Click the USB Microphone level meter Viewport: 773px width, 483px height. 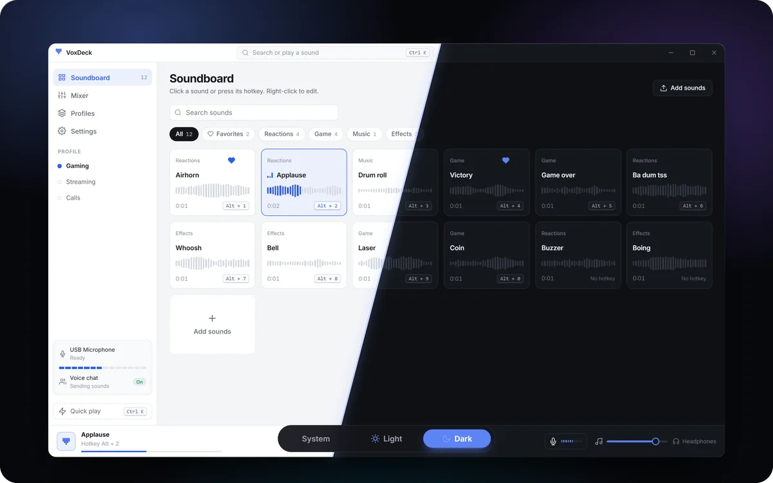point(102,368)
